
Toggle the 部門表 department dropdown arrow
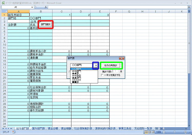tap(96, 65)
